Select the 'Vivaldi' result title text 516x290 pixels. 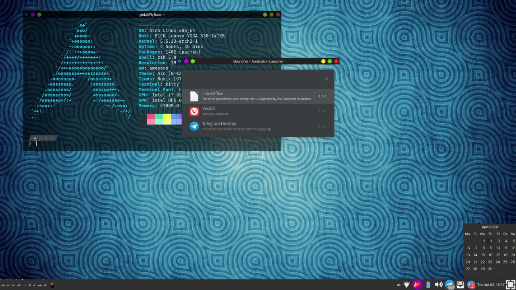[208, 108]
